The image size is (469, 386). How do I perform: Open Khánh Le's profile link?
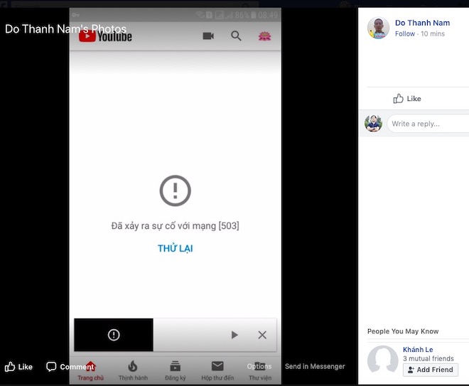tap(418, 350)
